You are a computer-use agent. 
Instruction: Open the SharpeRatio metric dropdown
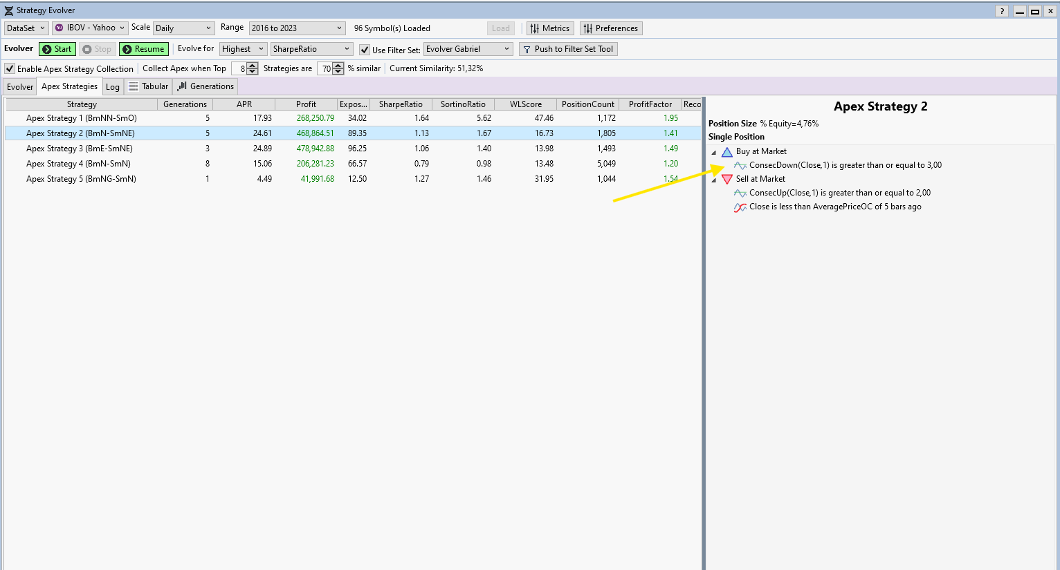tap(311, 49)
